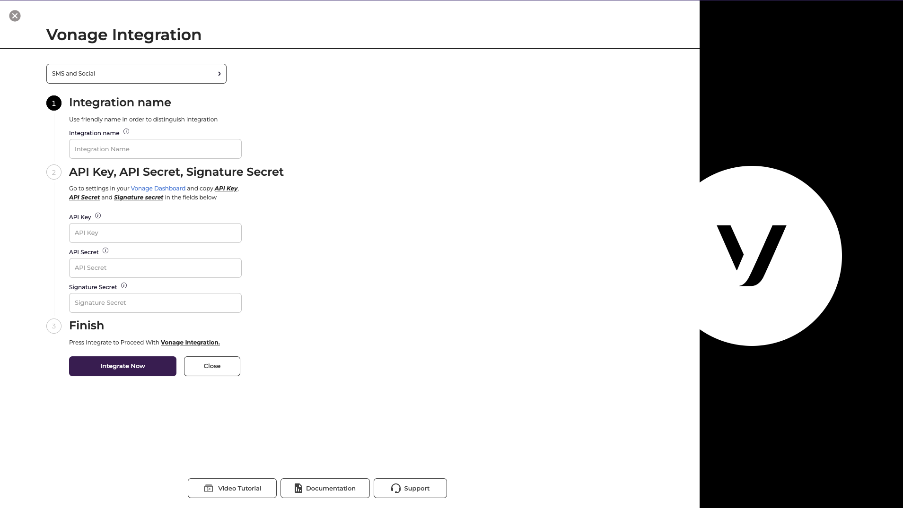
Task: Click the API Secret info icon
Action: pos(105,251)
